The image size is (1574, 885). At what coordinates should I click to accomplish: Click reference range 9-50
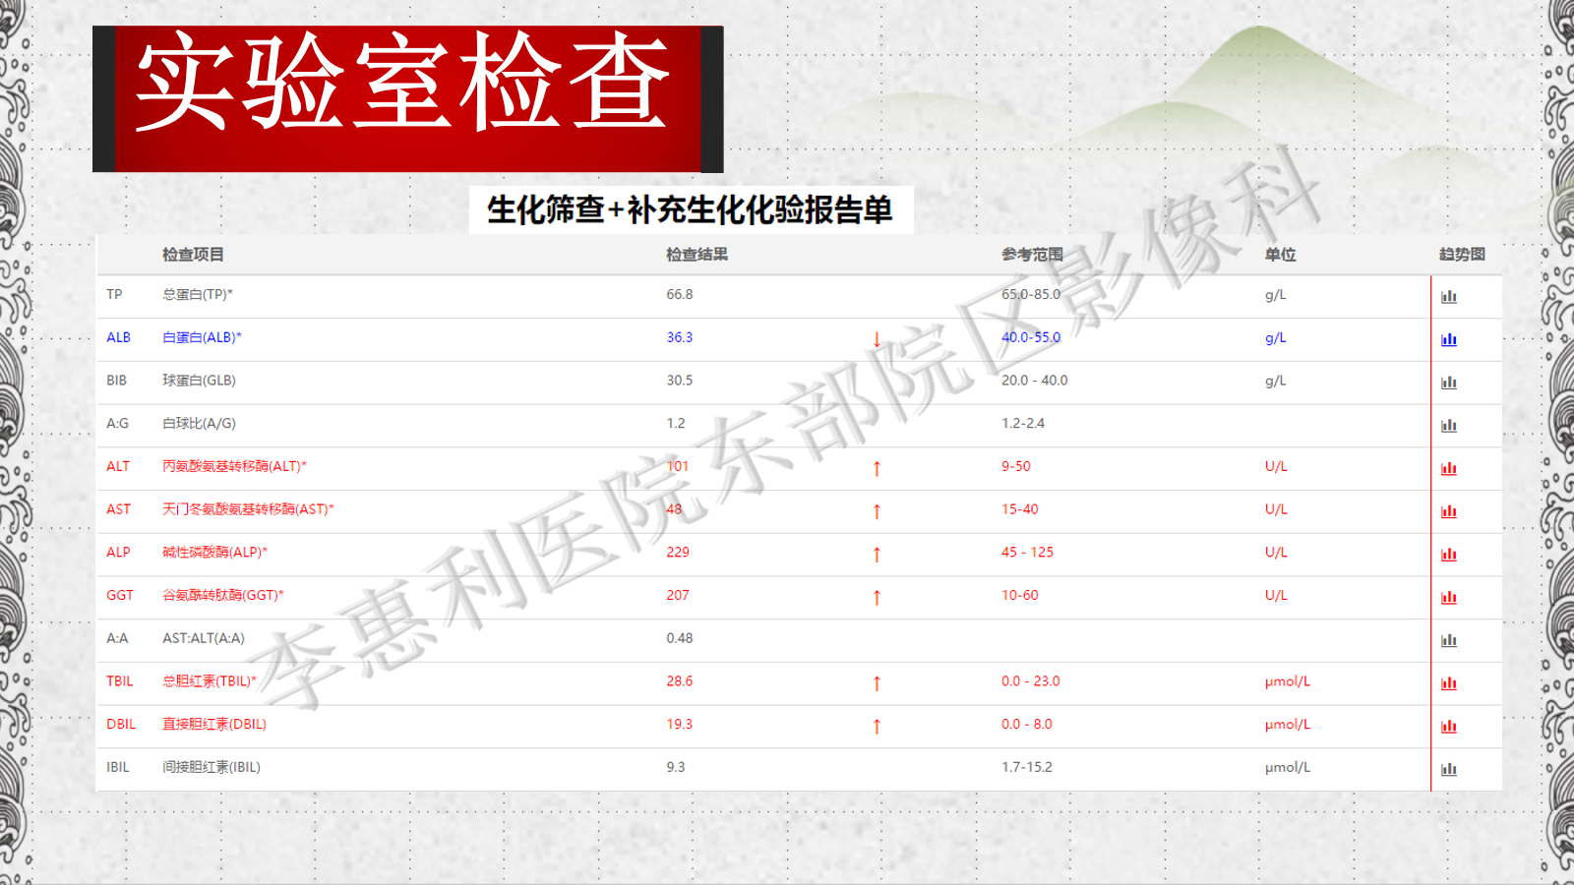1016,466
